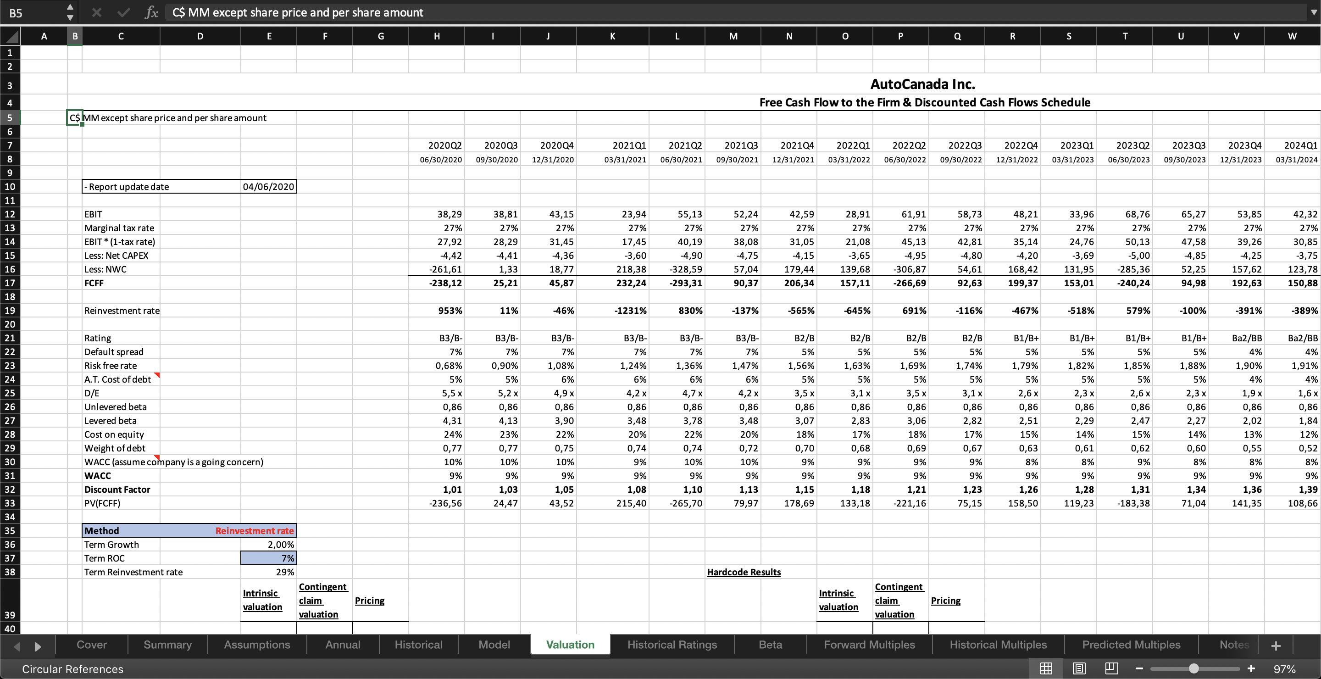
Task: Open the Name Box dropdown arrows
Action: tap(70, 12)
